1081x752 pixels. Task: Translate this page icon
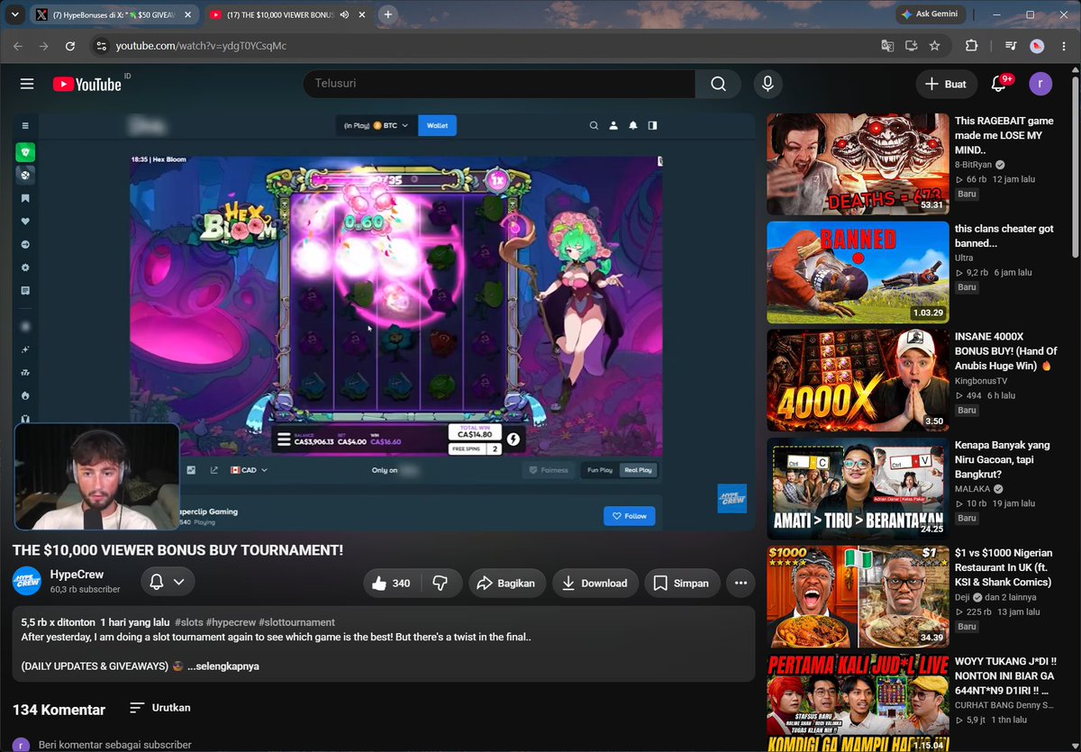point(888,45)
